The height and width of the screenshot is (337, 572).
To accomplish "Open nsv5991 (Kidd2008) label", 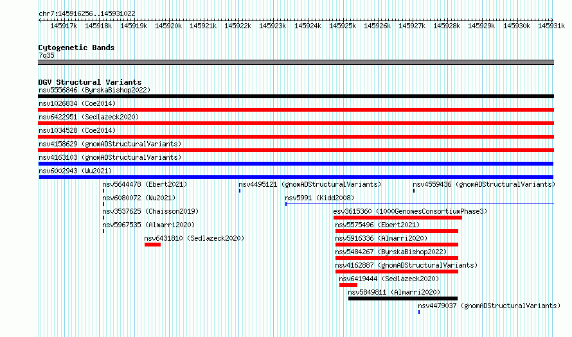I will (x=319, y=198).
